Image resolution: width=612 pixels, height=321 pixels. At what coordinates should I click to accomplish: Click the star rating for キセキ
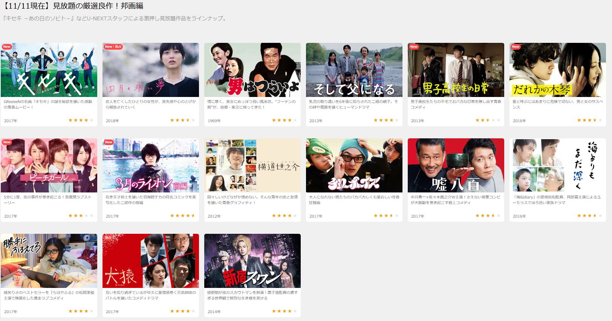click(81, 120)
